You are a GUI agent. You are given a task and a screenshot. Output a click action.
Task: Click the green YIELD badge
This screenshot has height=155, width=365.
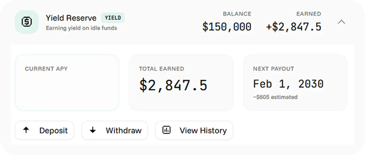coord(113,18)
